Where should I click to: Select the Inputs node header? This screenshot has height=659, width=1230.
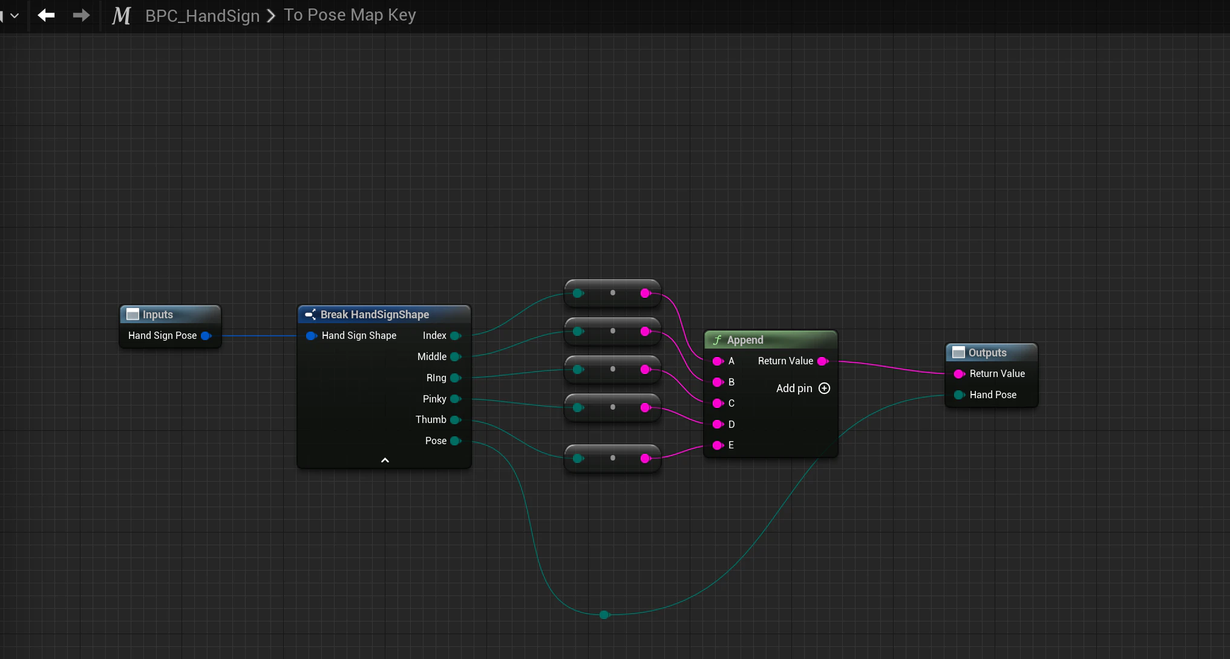click(x=170, y=315)
